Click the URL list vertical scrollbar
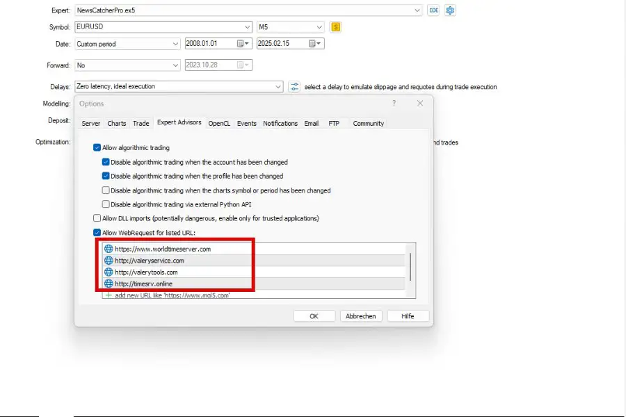Image resolution: width=626 pixels, height=417 pixels. click(410, 266)
